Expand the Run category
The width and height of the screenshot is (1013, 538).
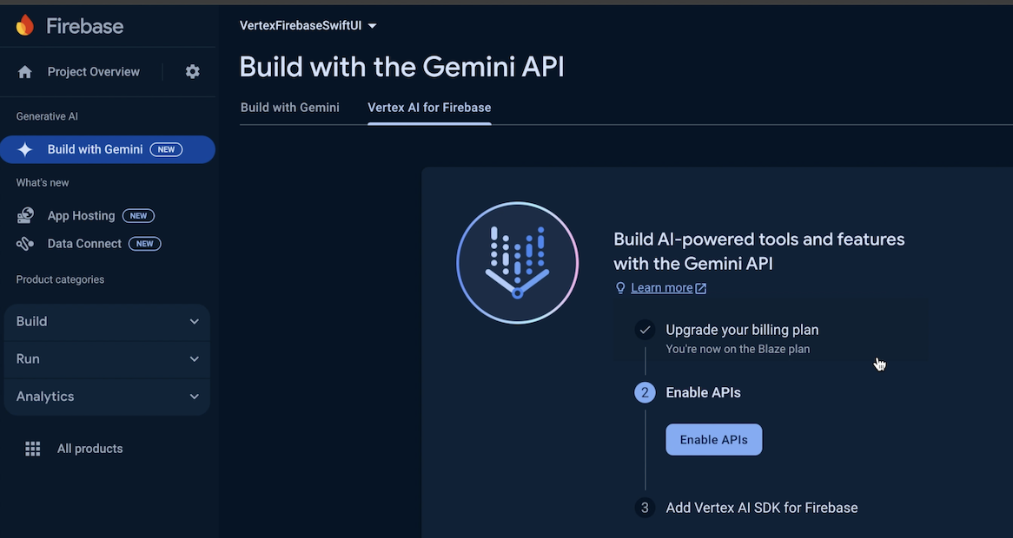click(x=107, y=358)
